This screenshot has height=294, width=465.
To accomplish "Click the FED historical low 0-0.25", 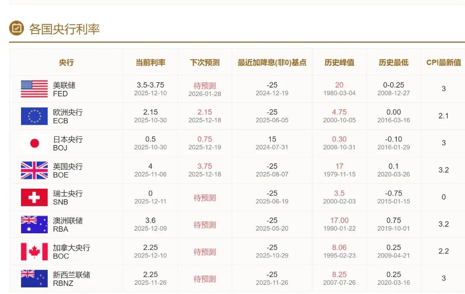I will click(x=393, y=85).
